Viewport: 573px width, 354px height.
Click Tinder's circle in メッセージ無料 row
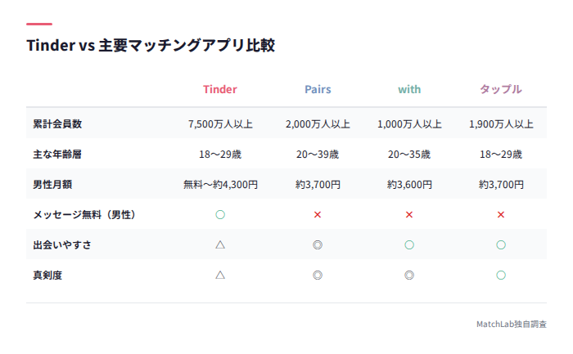(x=220, y=214)
